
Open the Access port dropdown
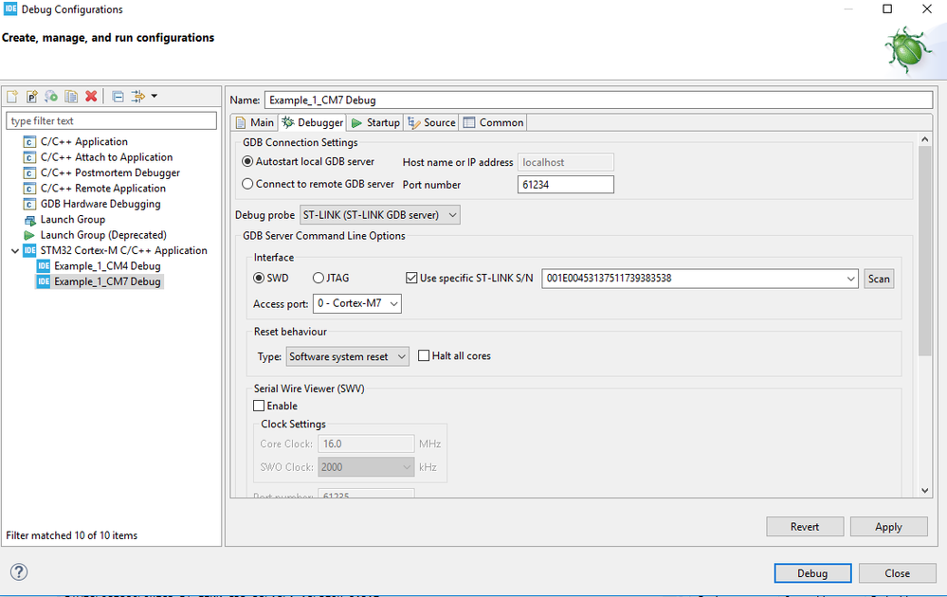(357, 303)
